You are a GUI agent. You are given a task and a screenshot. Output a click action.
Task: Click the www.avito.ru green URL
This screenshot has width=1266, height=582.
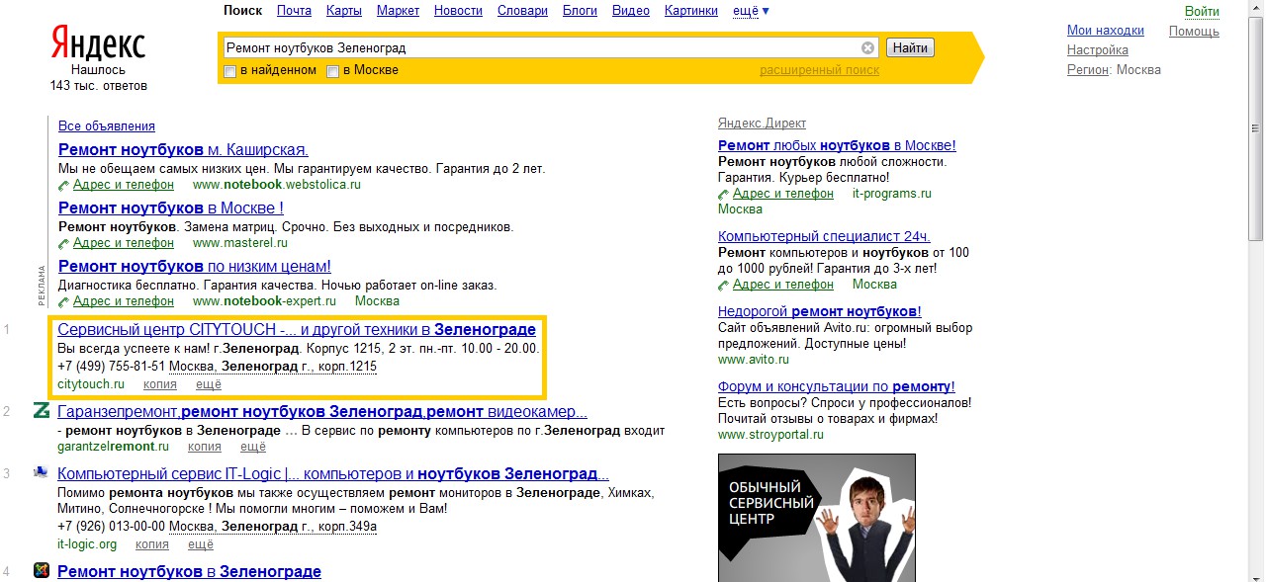coord(754,360)
